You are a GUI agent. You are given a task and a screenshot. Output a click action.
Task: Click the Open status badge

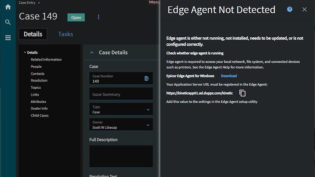pos(76,17)
